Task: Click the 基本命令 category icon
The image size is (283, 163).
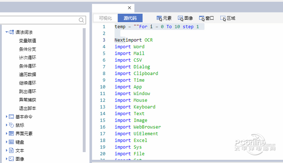Action: 11,117
